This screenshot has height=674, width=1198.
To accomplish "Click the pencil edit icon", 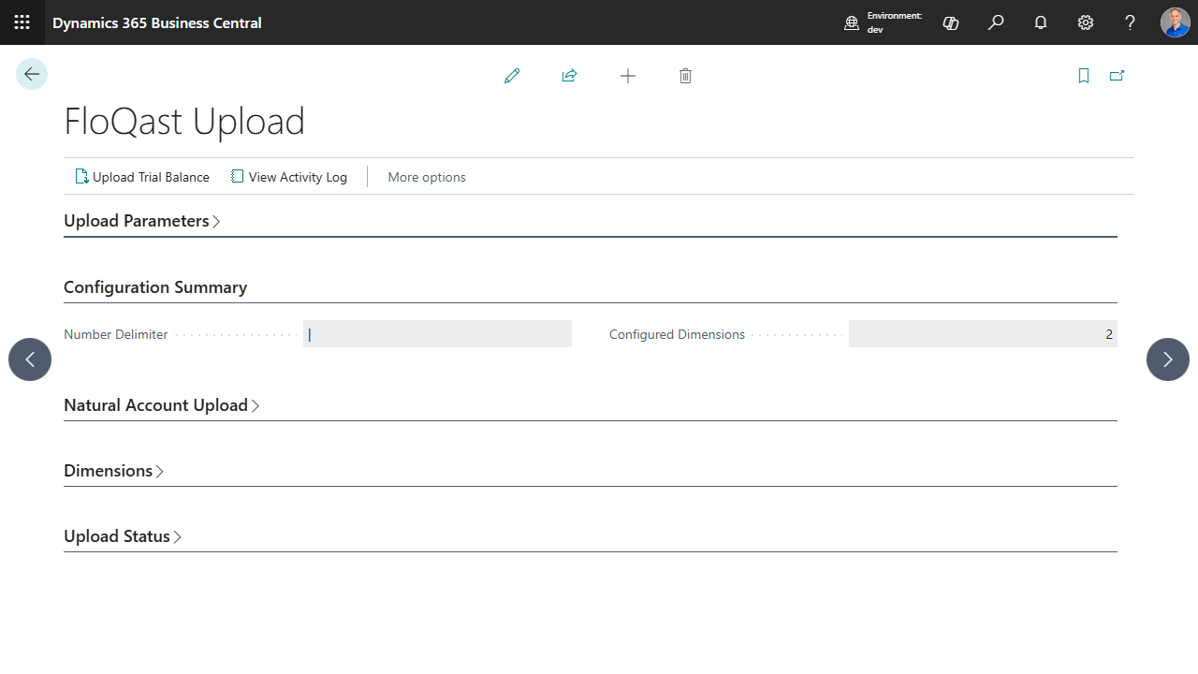I will pyautogui.click(x=512, y=76).
